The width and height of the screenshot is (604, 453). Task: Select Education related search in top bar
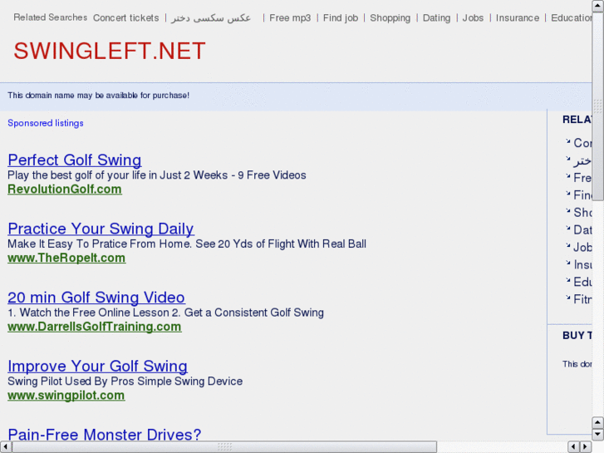coord(572,17)
